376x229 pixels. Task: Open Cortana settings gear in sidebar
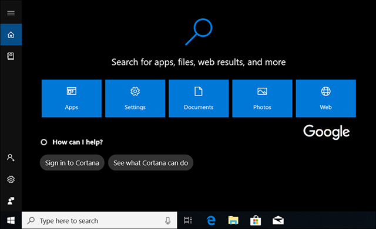click(x=11, y=179)
